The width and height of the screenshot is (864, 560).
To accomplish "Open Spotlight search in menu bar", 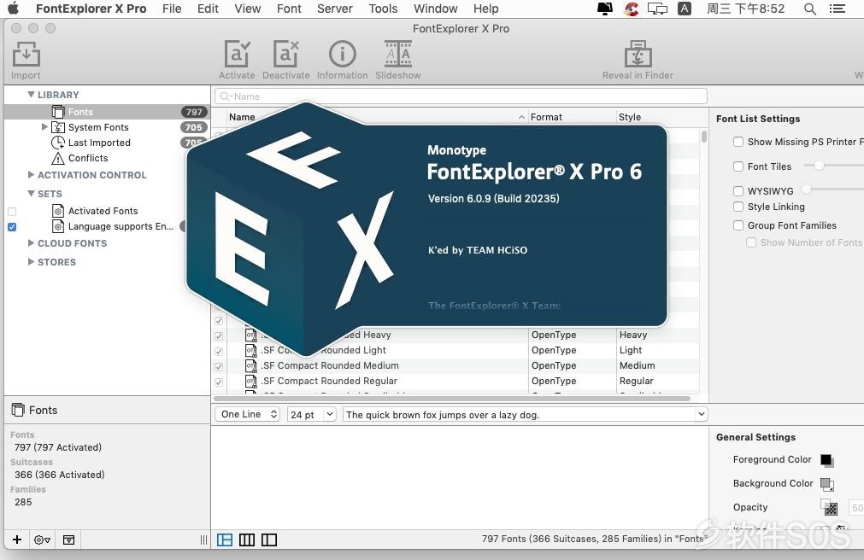I will (809, 9).
